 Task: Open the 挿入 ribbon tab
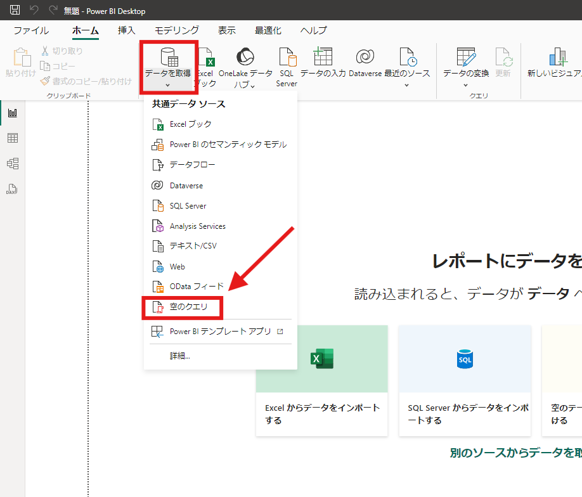coord(127,30)
